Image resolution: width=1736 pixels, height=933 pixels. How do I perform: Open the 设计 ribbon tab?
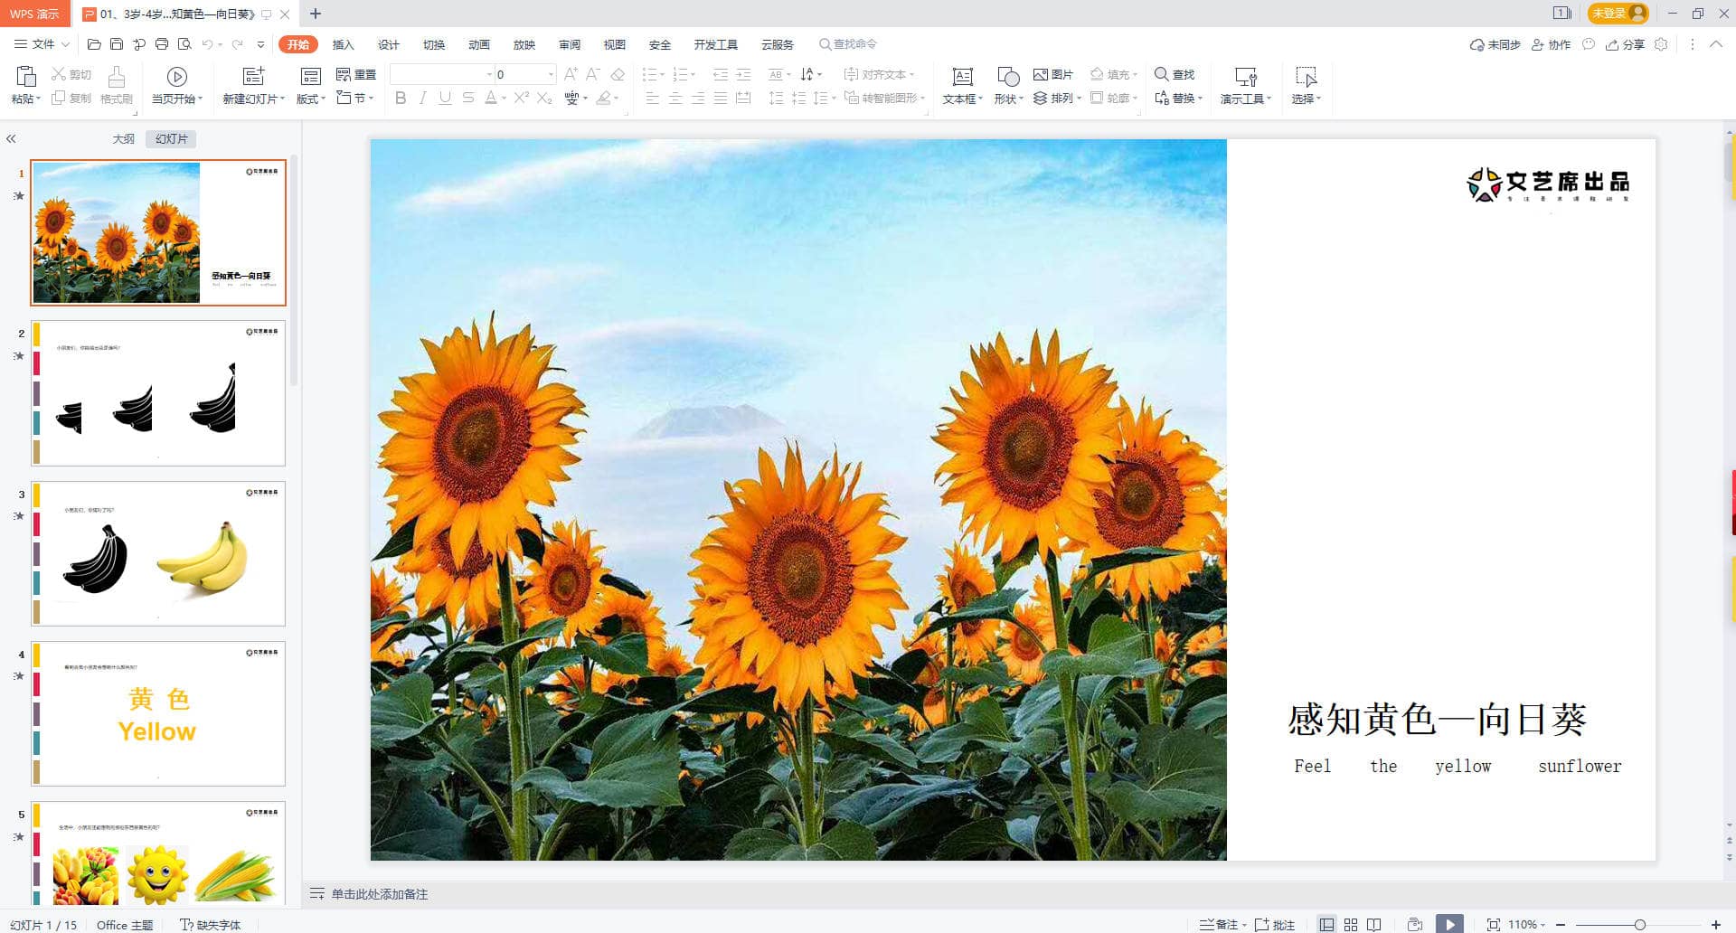coord(389,44)
